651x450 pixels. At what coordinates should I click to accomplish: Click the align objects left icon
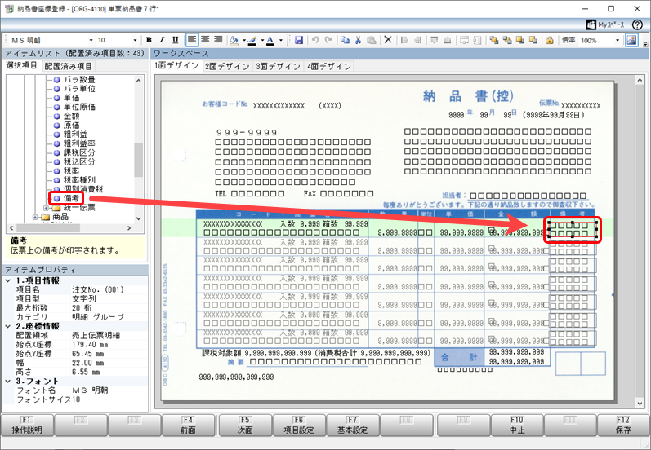[404, 40]
